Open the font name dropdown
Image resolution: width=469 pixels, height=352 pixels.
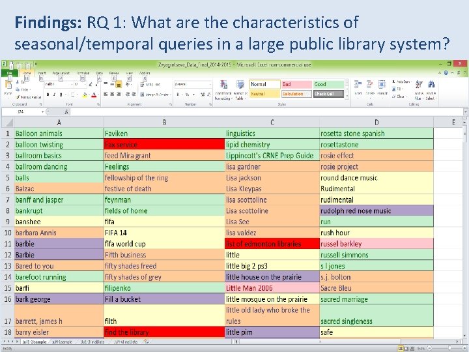[x=72, y=84]
